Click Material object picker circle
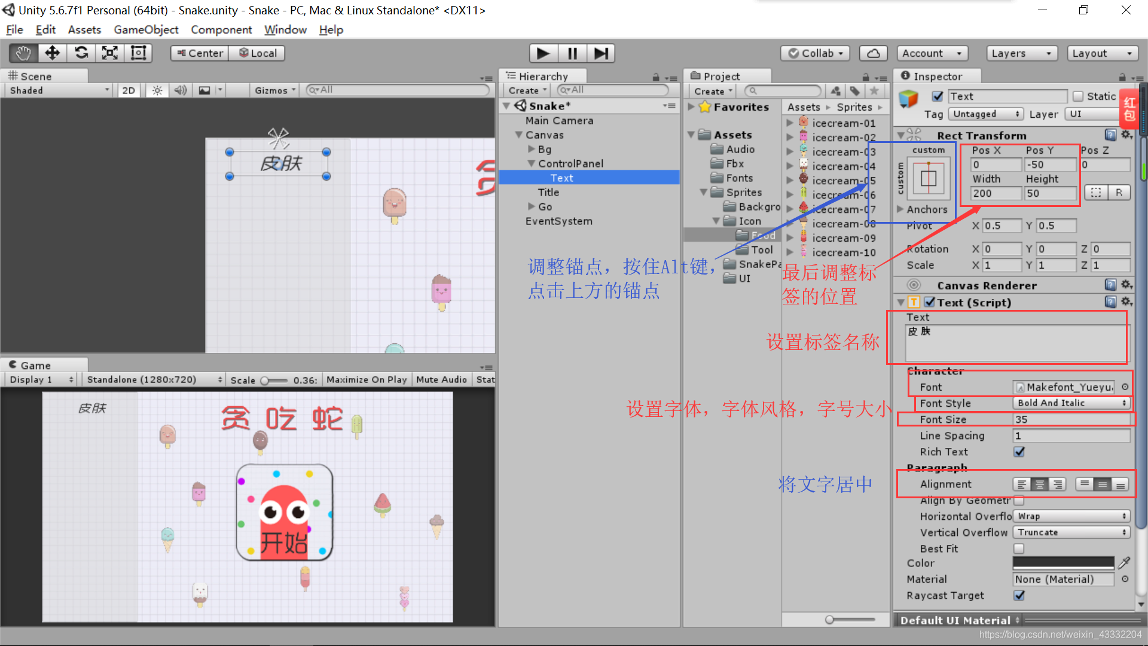The image size is (1148, 646). (1125, 579)
